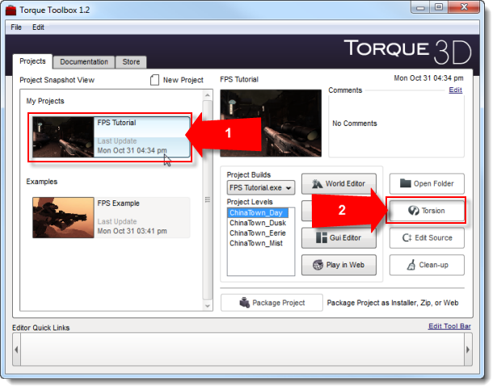Image resolution: width=497 pixels, height=391 pixels.
Task: Click FPS Tutorial title in My Projects
Action: click(x=116, y=123)
